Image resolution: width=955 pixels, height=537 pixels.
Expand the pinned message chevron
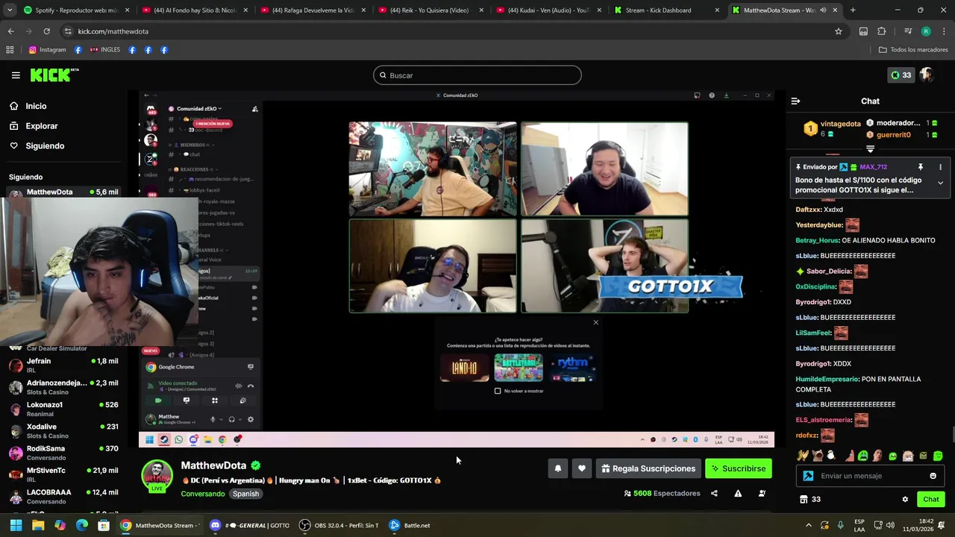[x=940, y=183]
